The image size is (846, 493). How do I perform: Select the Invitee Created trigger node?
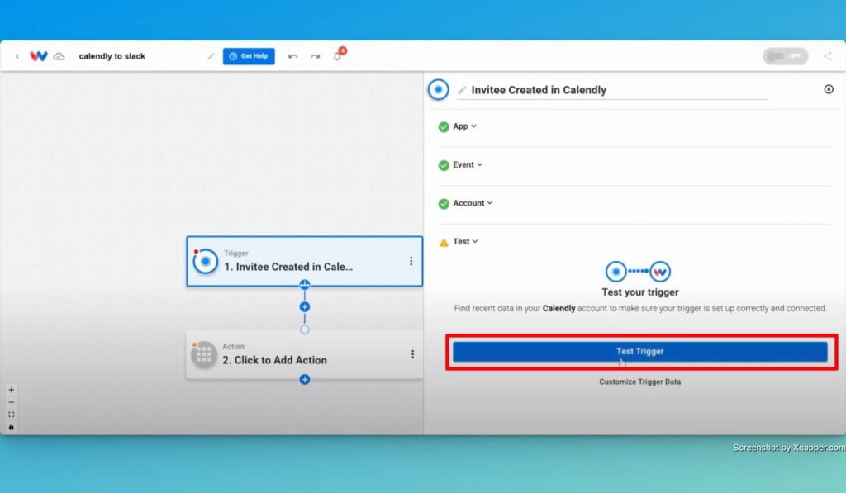click(304, 261)
